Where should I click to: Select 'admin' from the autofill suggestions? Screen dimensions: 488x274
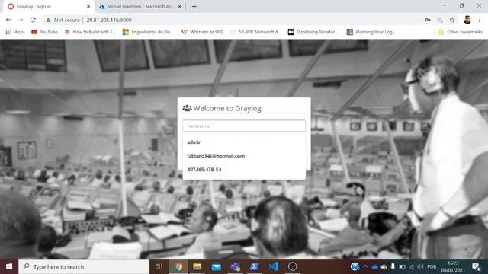pos(244,142)
